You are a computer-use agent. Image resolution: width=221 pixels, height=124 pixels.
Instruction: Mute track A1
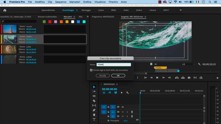click(123, 112)
